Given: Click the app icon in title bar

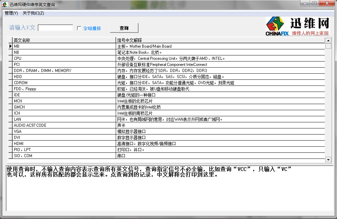Looking at the screenshot, I should [x=5, y=4].
